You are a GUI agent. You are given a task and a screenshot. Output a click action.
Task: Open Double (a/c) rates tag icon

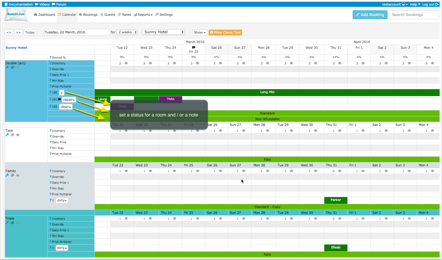(12, 67)
